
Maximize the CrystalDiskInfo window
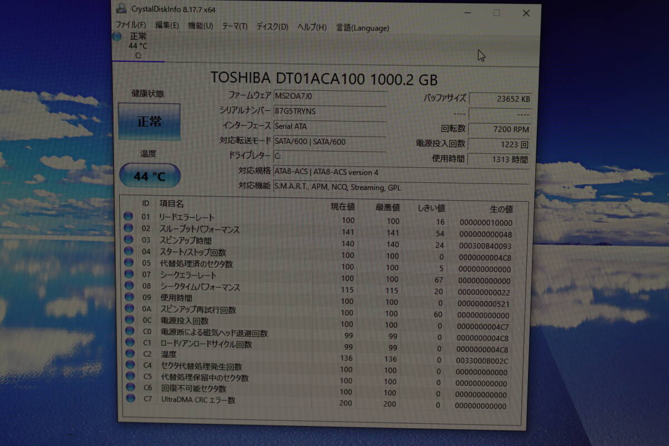pyautogui.click(x=496, y=13)
